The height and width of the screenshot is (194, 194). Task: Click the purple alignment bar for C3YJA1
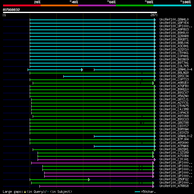pyautogui.click(x=96, y=160)
